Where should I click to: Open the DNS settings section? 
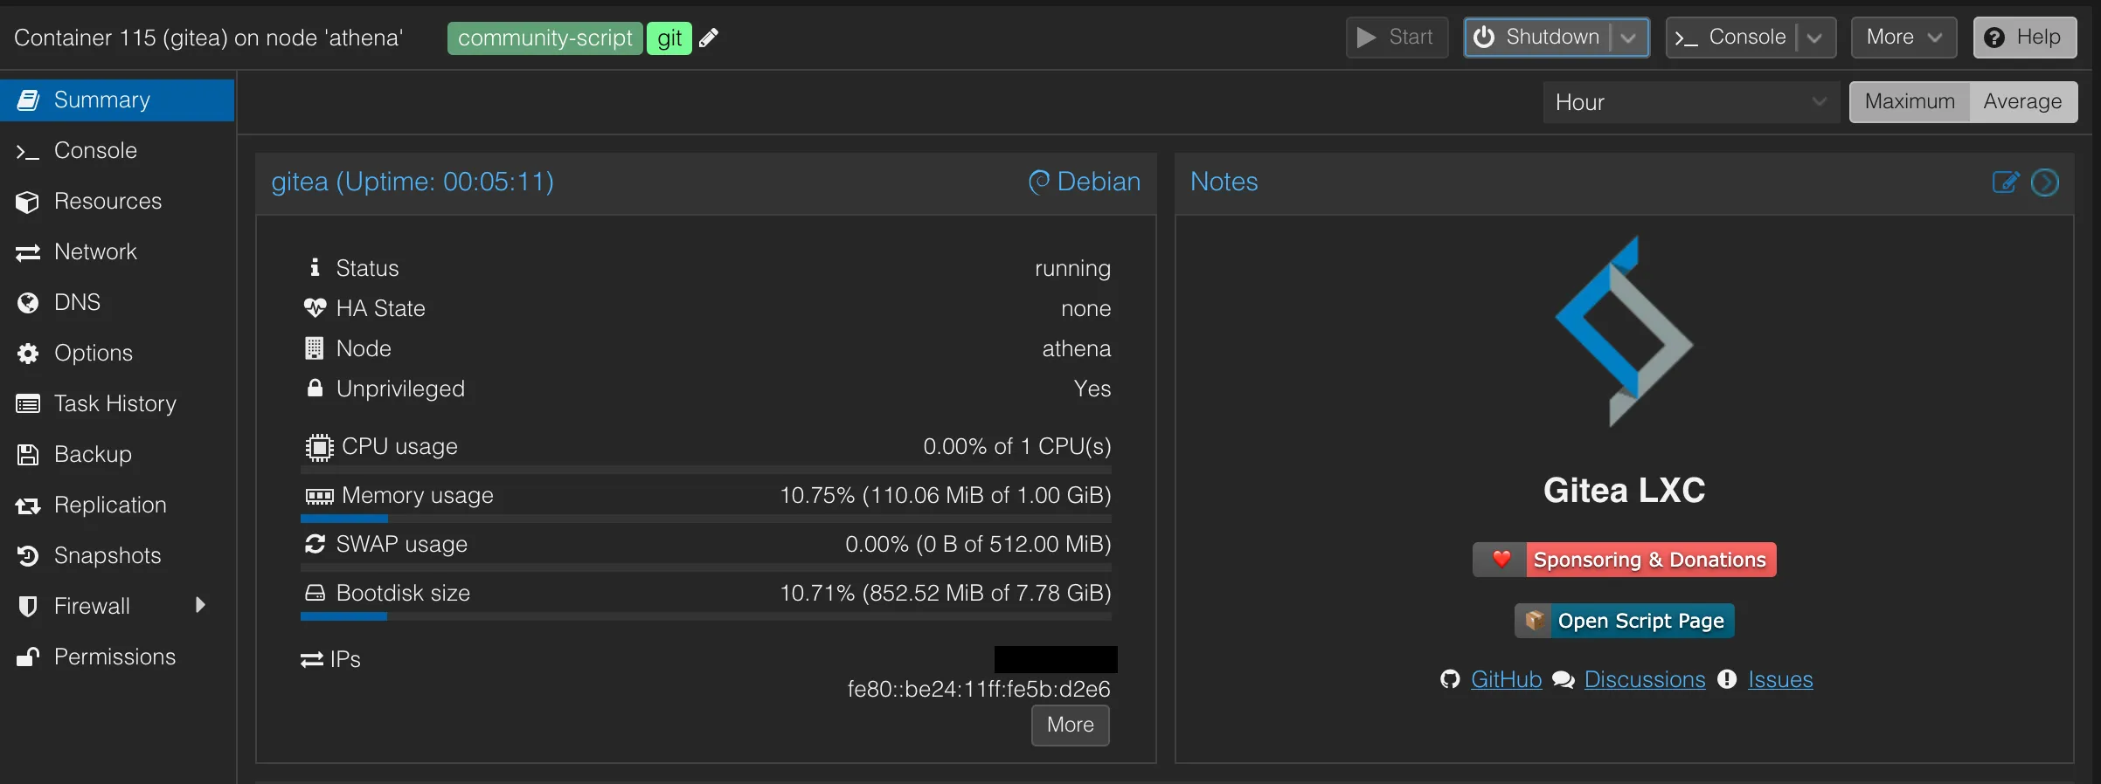(117, 303)
